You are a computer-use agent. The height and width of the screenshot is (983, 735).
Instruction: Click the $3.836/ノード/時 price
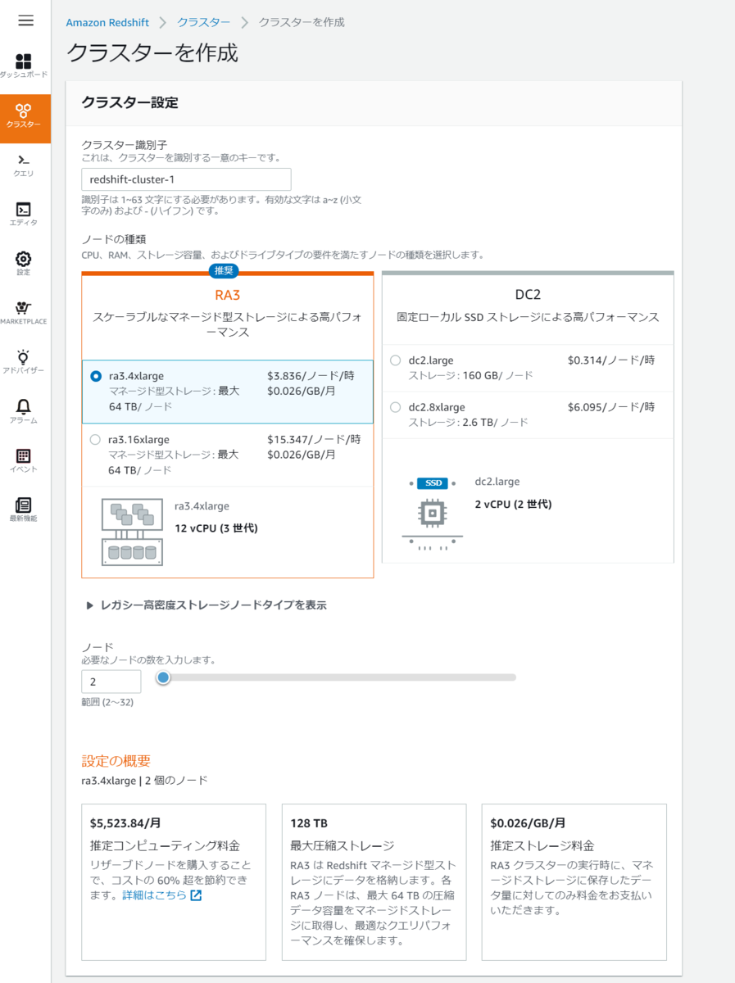tap(311, 375)
